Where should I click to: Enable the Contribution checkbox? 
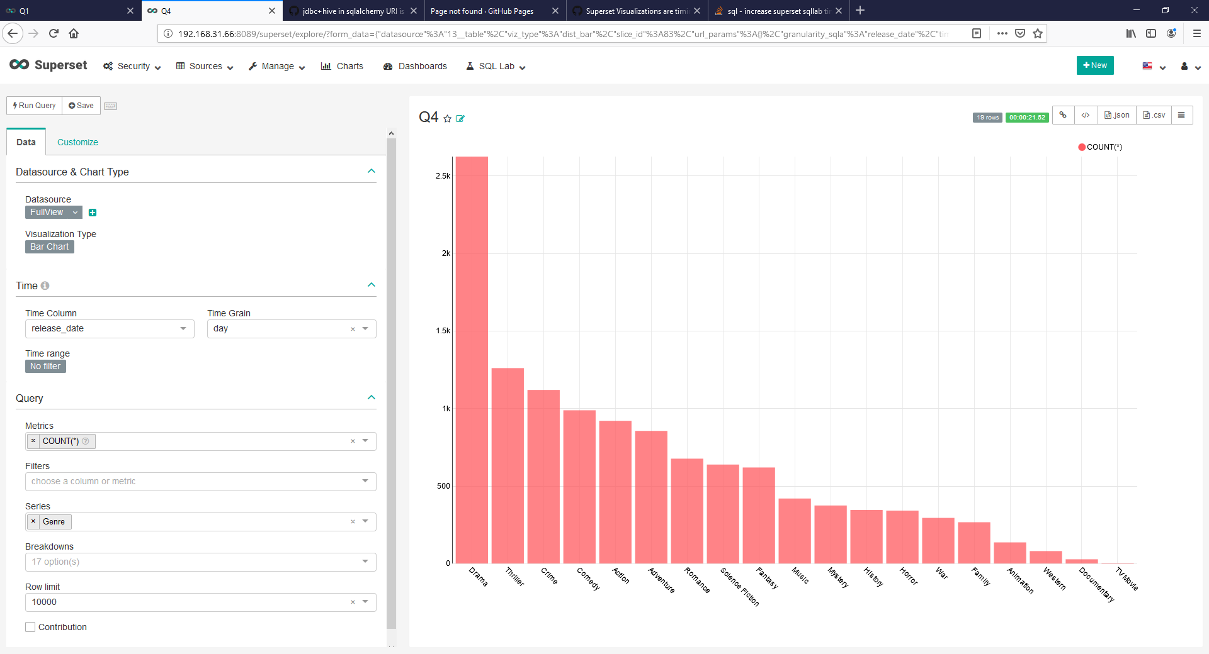click(30, 627)
